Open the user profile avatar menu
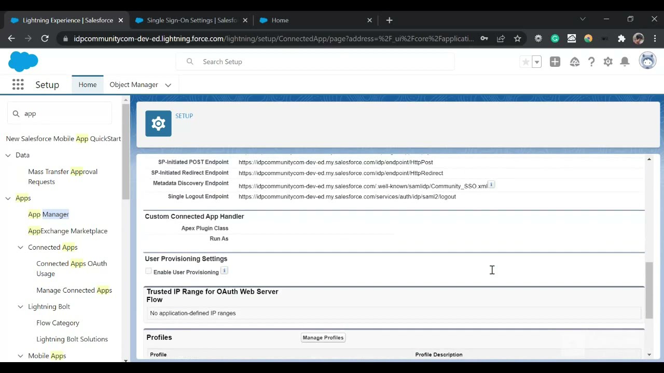 click(x=647, y=61)
